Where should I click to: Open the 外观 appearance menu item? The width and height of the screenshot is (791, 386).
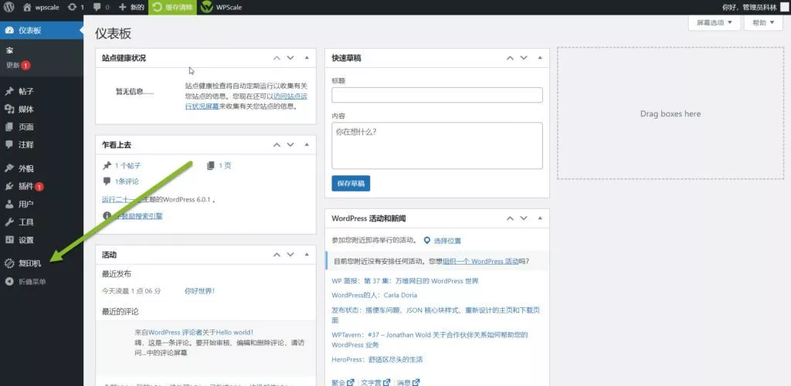[x=42, y=169]
